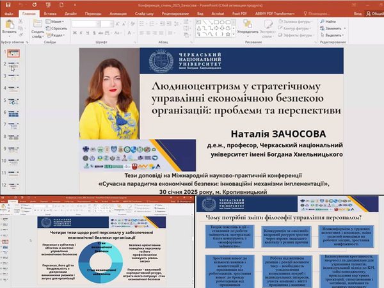The height and width of the screenshot is (288, 384).
Task: Toggle bold text formatting
Action: coord(75,33)
